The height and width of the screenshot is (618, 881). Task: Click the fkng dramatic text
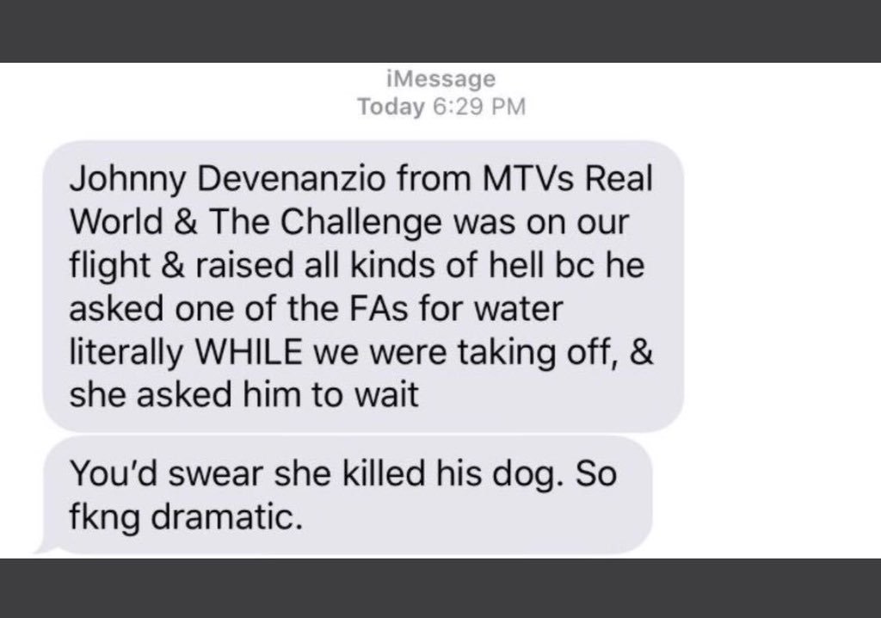click(x=186, y=517)
